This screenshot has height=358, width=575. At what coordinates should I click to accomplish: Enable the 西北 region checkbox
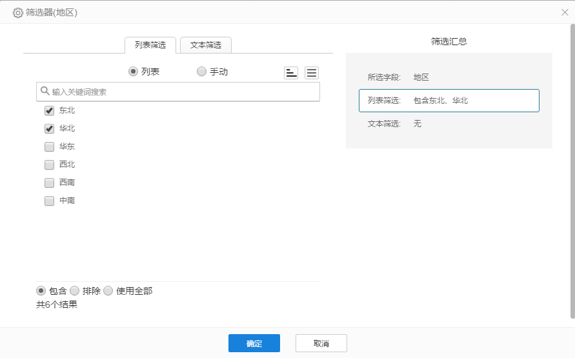coord(49,164)
